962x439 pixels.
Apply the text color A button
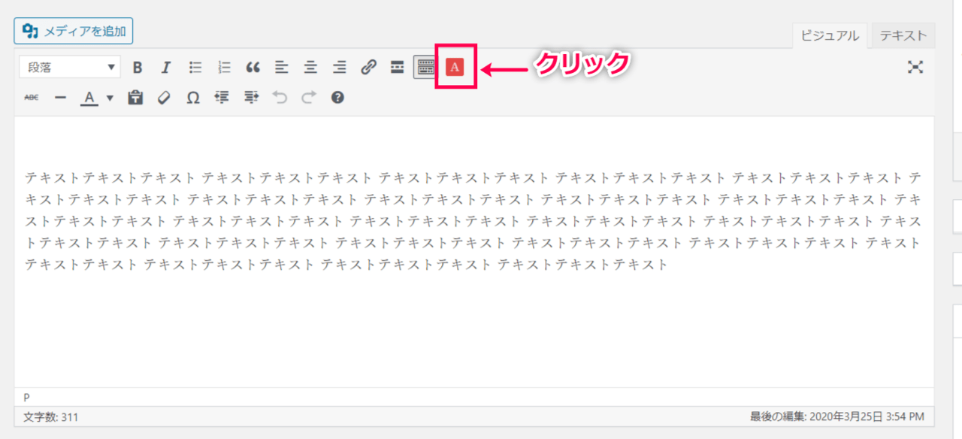89,97
